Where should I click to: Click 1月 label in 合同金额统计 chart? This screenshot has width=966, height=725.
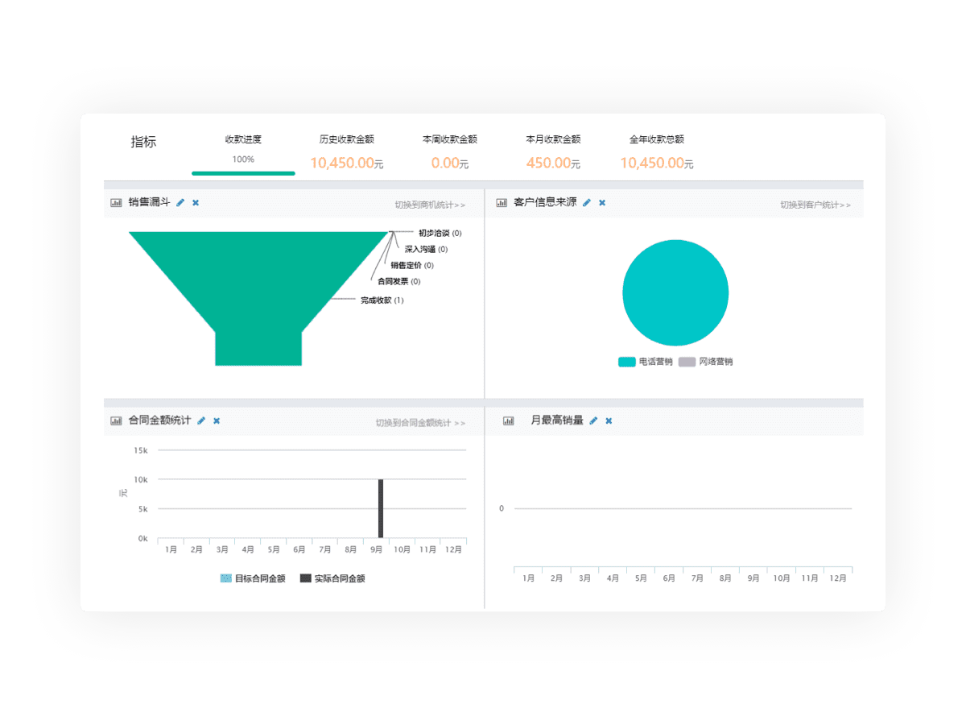(x=171, y=549)
